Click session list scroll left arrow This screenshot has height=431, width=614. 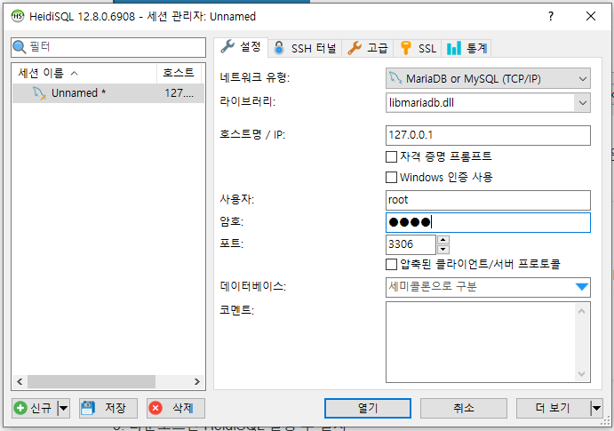tap(20, 381)
